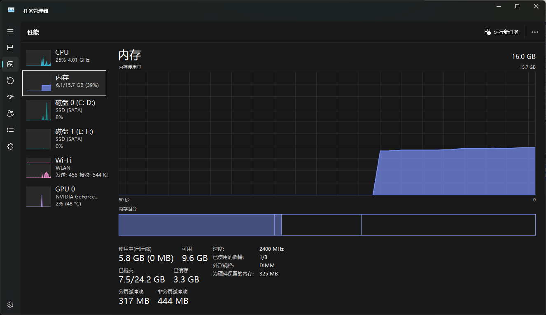Click the GPU 0 mini graph thumbnail
The width and height of the screenshot is (546, 315).
(39, 197)
